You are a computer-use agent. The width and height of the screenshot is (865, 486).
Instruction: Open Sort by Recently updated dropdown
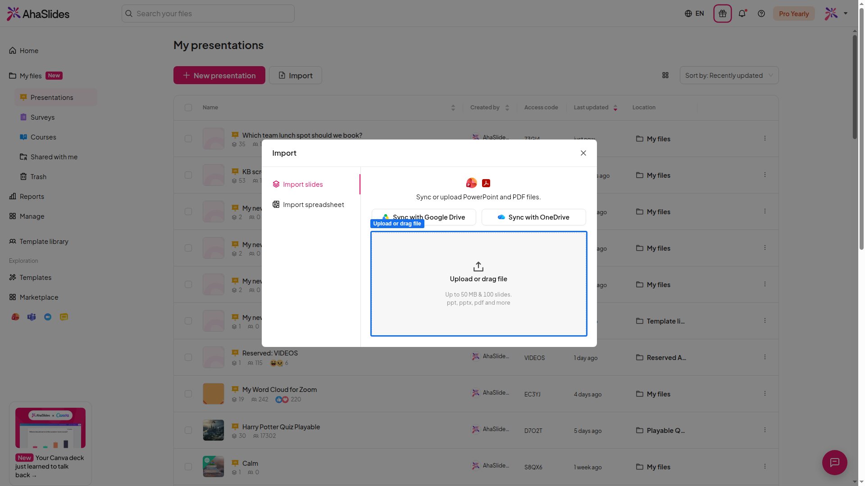pyautogui.click(x=729, y=76)
